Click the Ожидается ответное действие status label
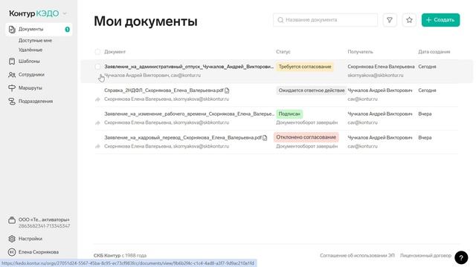Image resolution: width=476 pixels, height=267 pixels. tap(312, 90)
